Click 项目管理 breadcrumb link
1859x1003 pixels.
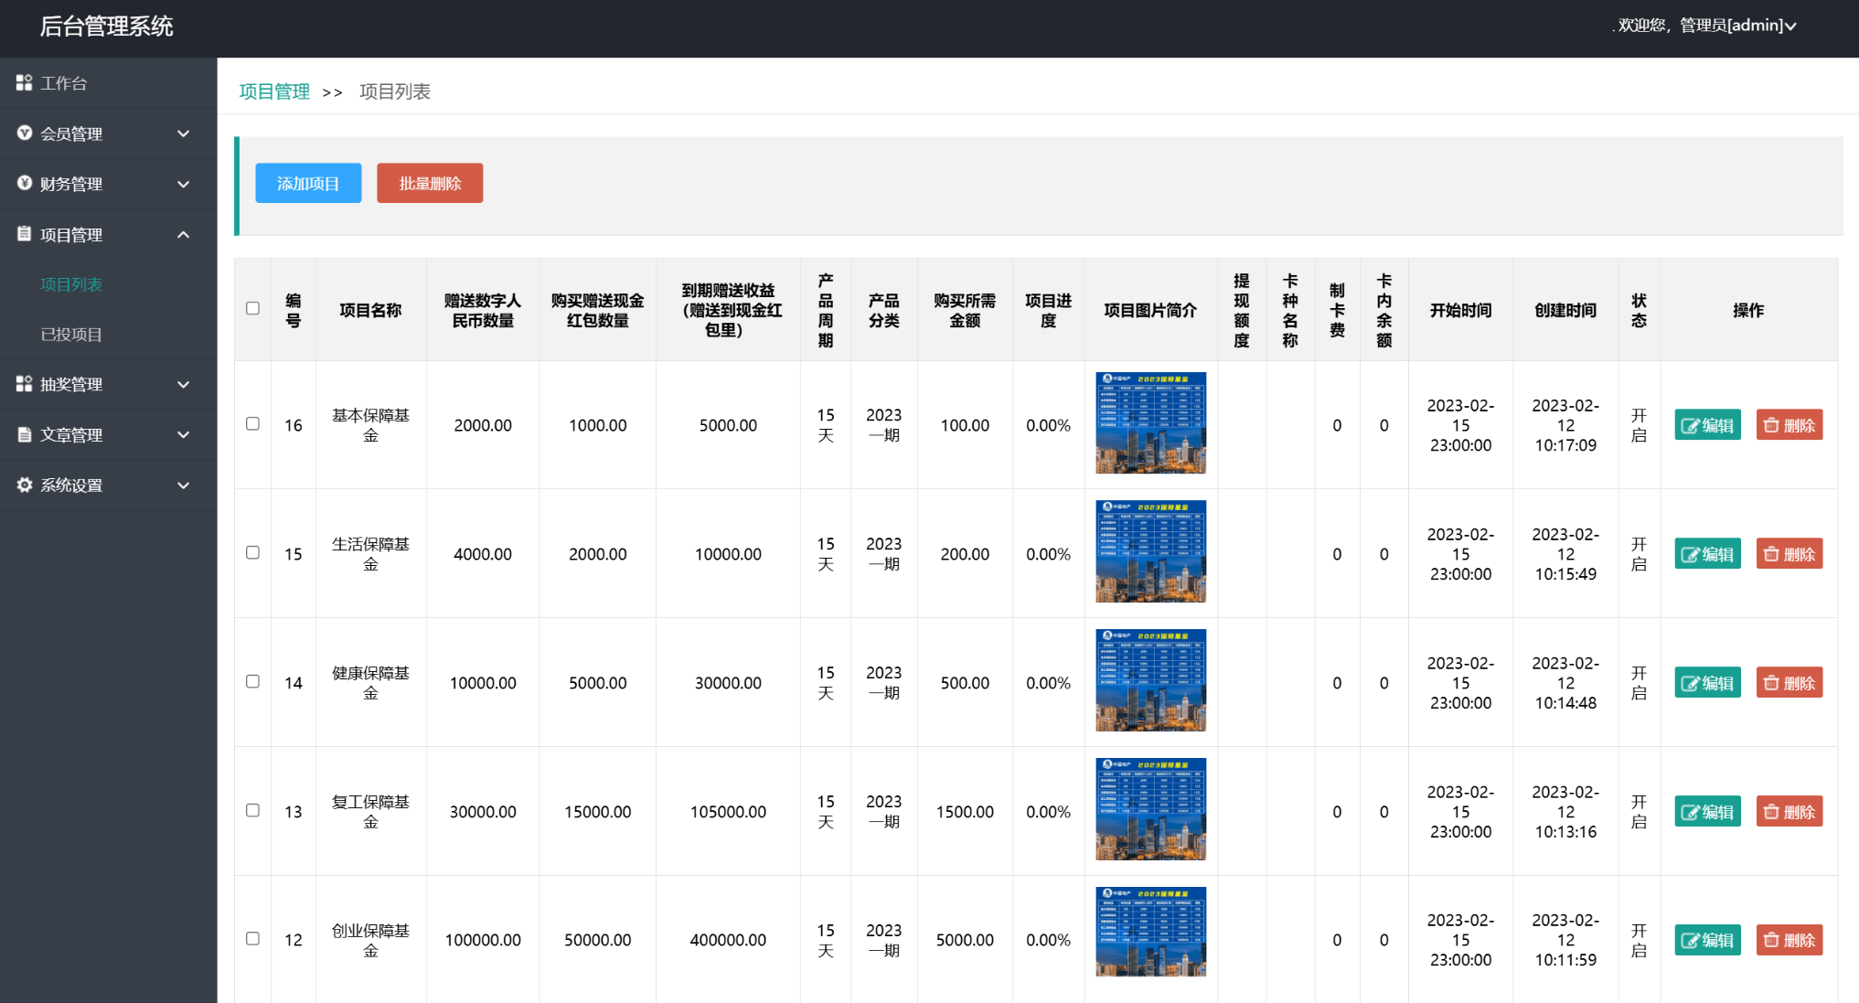click(274, 91)
